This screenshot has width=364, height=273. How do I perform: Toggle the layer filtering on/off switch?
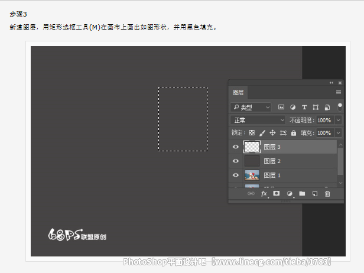point(340,107)
